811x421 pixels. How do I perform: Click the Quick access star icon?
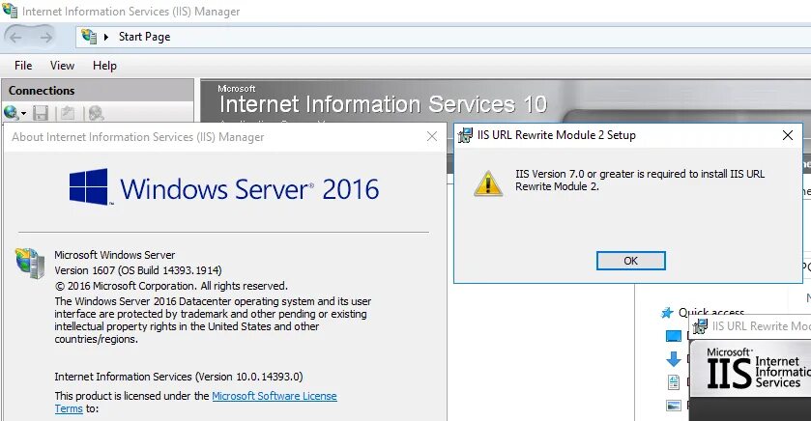click(667, 313)
